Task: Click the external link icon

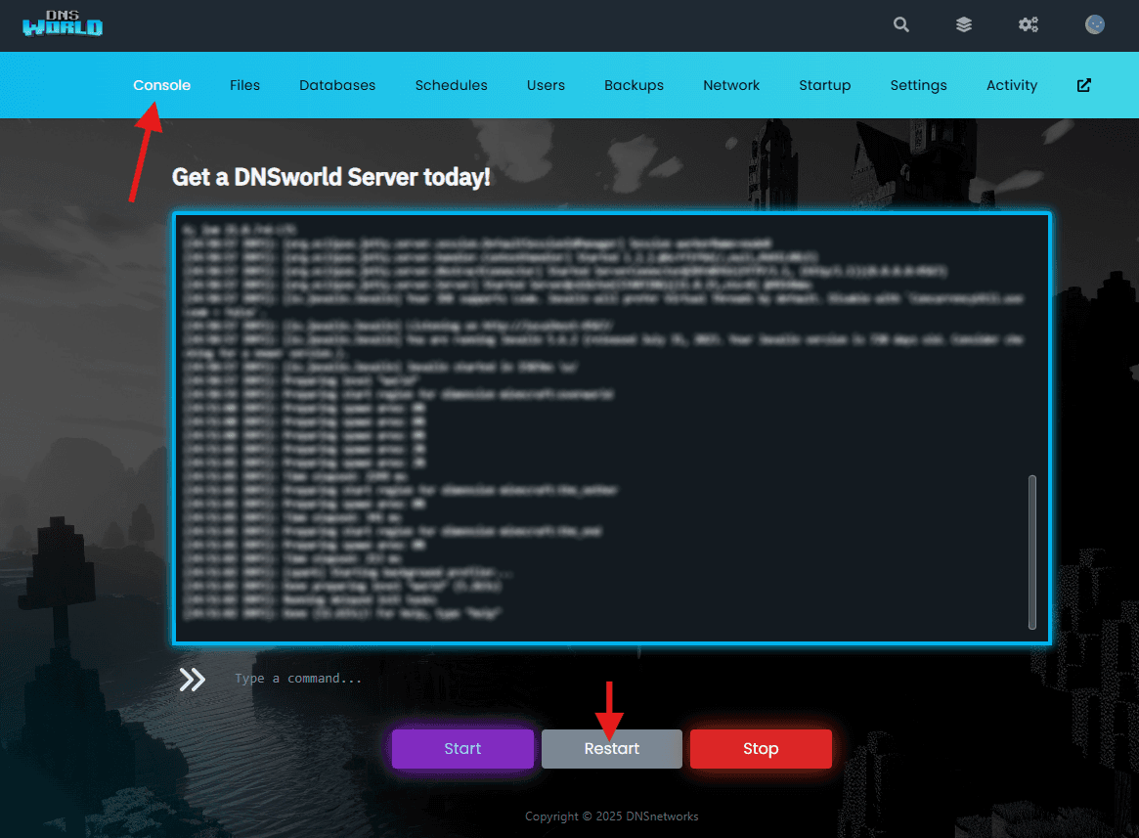Action: click(x=1083, y=85)
